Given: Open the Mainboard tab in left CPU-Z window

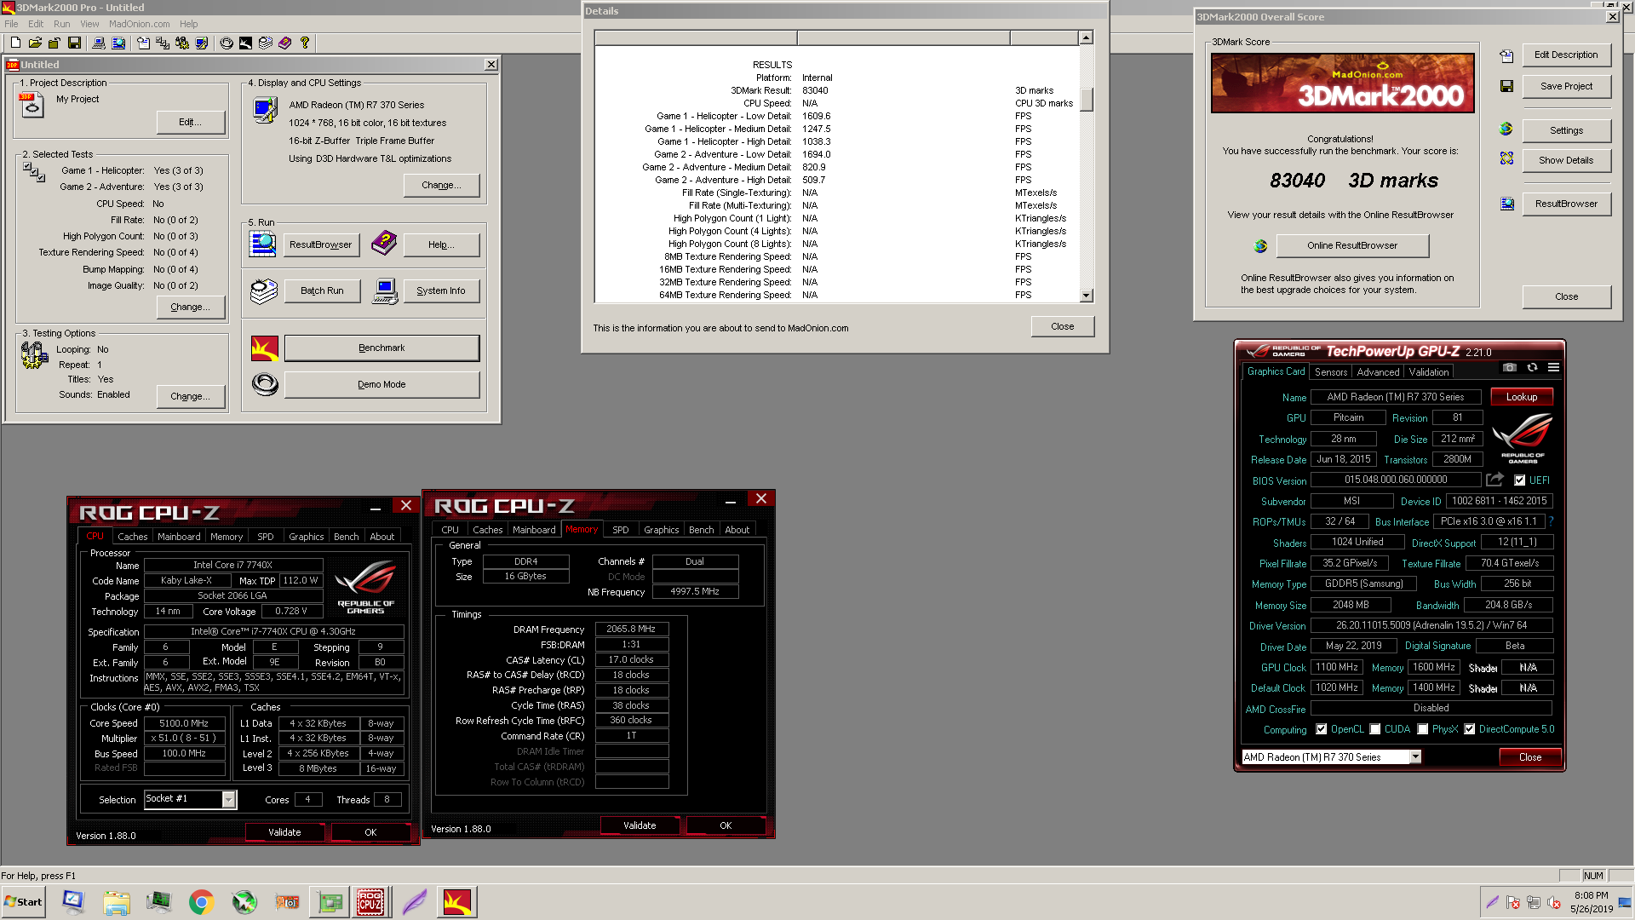Looking at the screenshot, I should (179, 537).
